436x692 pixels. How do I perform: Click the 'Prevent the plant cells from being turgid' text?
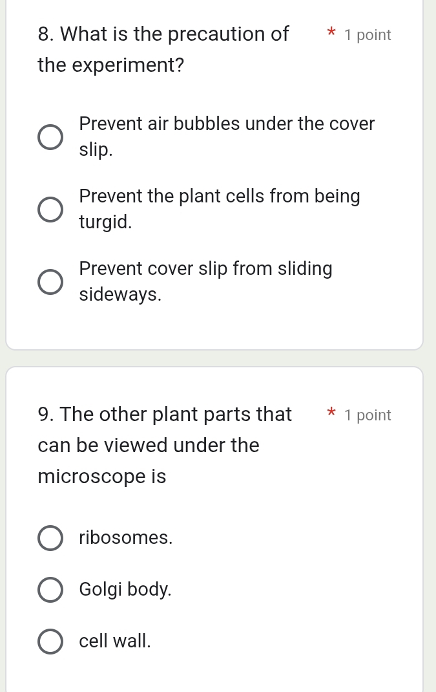[220, 209]
